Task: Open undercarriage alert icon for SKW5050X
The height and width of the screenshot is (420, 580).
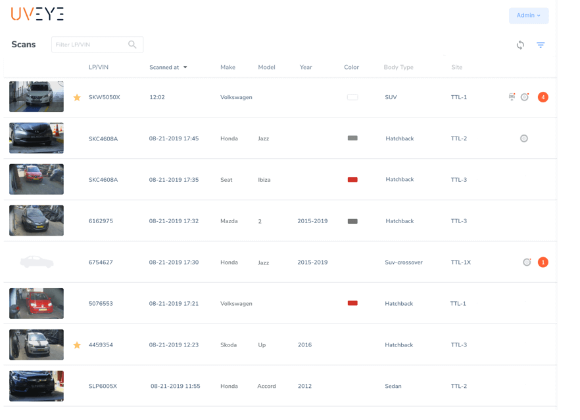Action: (x=512, y=97)
